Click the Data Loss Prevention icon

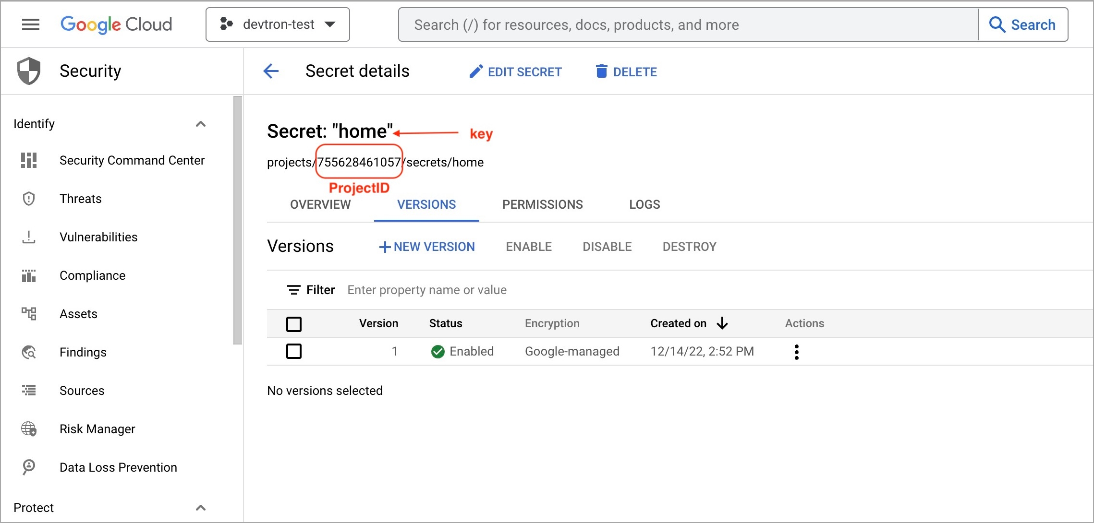[29, 467]
